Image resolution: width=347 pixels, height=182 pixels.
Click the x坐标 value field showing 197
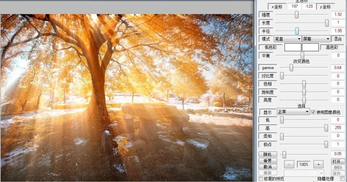click(294, 6)
